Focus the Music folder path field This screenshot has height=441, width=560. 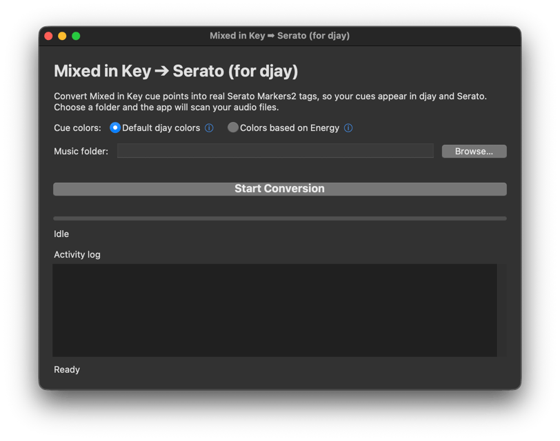point(275,151)
